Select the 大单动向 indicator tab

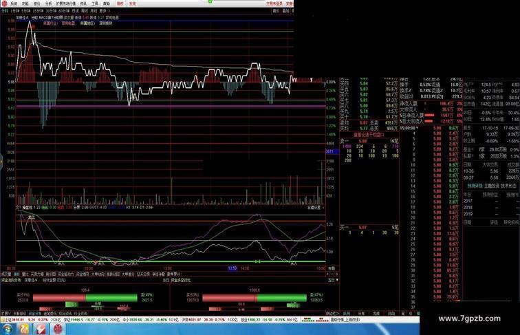pyautogui.click(x=98, y=274)
